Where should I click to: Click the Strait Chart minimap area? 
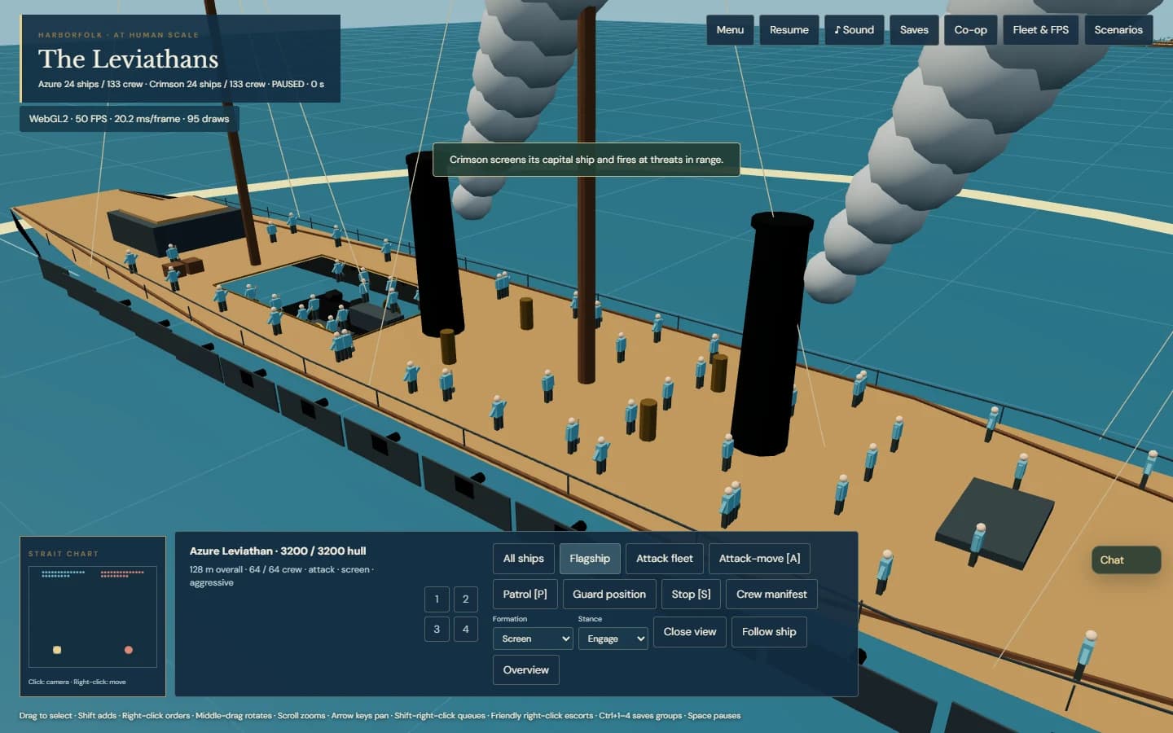point(92,617)
